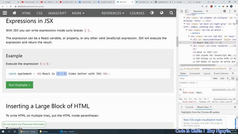Open the w3schools23.css:717 source link

click(x=223, y=89)
